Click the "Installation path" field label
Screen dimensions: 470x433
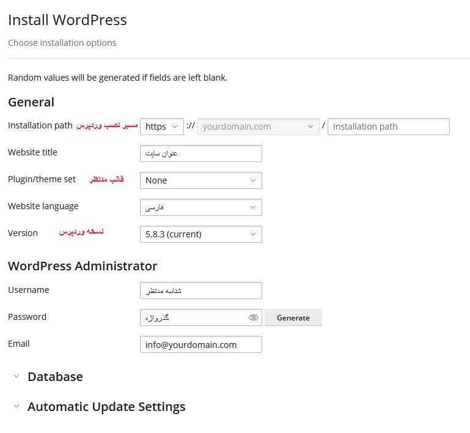(x=40, y=125)
